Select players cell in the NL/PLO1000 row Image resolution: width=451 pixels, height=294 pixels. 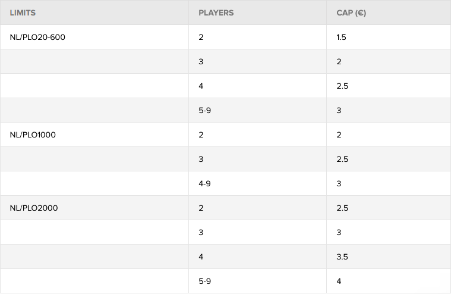click(201, 135)
